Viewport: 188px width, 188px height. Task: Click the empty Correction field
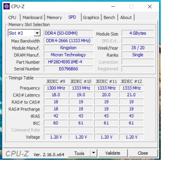point(138,62)
